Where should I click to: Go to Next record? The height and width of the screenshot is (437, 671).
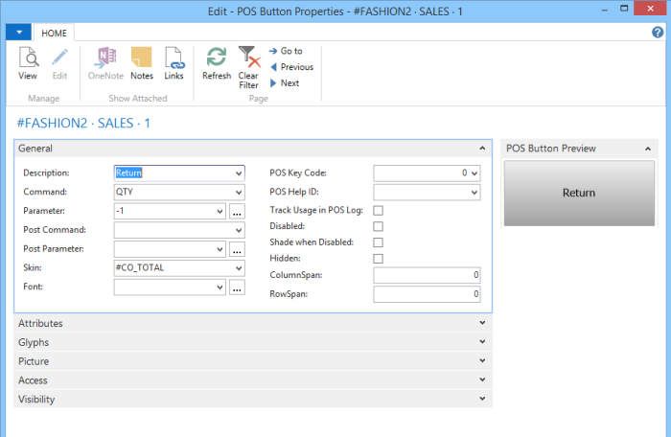coord(285,83)
